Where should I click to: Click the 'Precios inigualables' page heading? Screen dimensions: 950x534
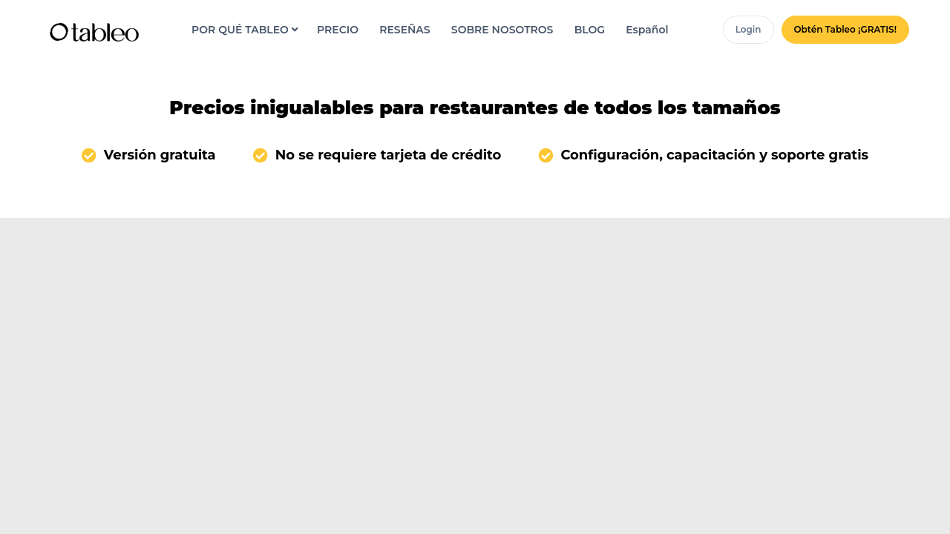475,108
